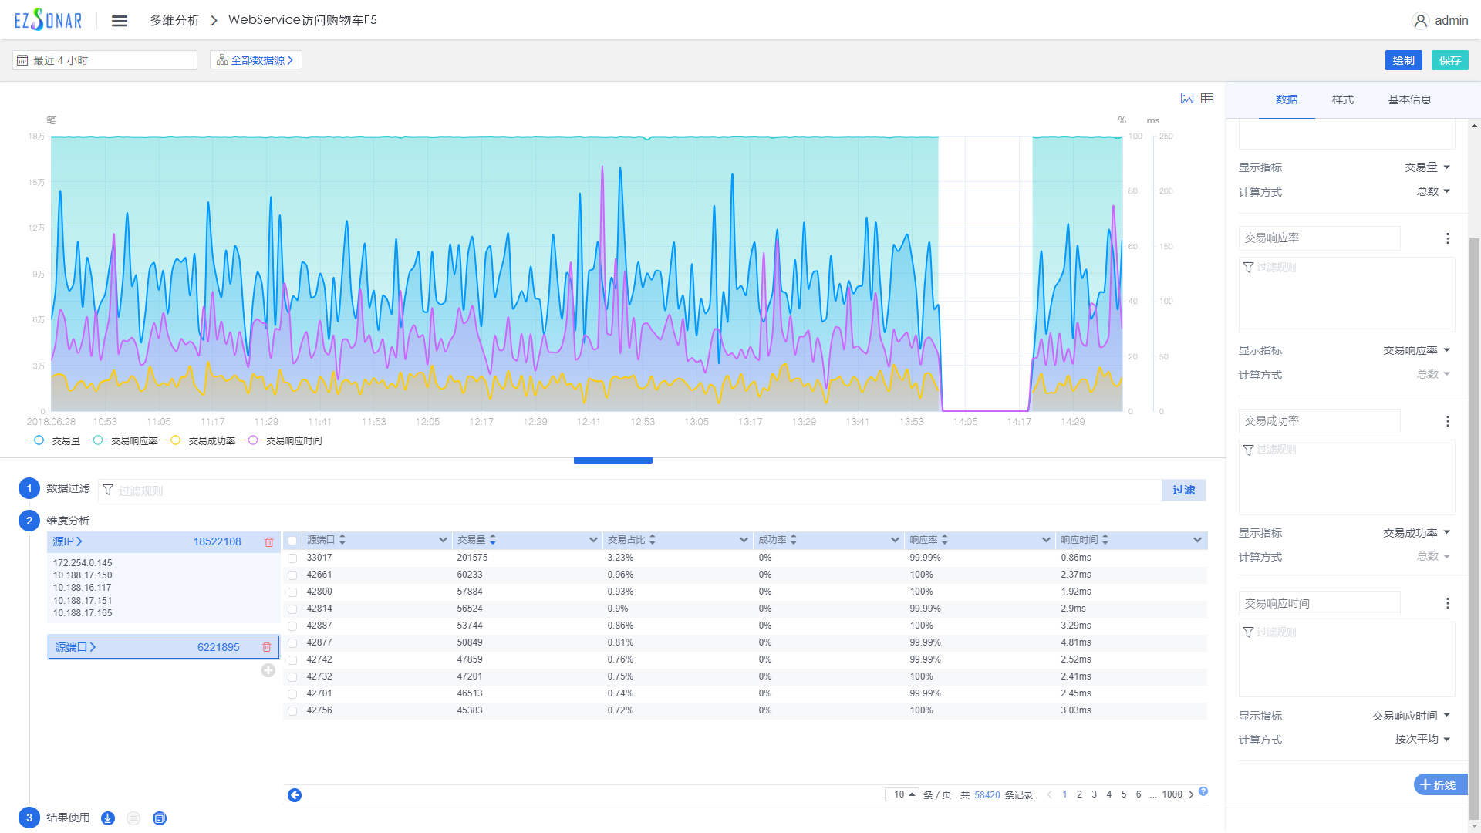Toggle 交易成功率 legend color marker
Viewport: 1481px width, 833px height.
(176, 440)
